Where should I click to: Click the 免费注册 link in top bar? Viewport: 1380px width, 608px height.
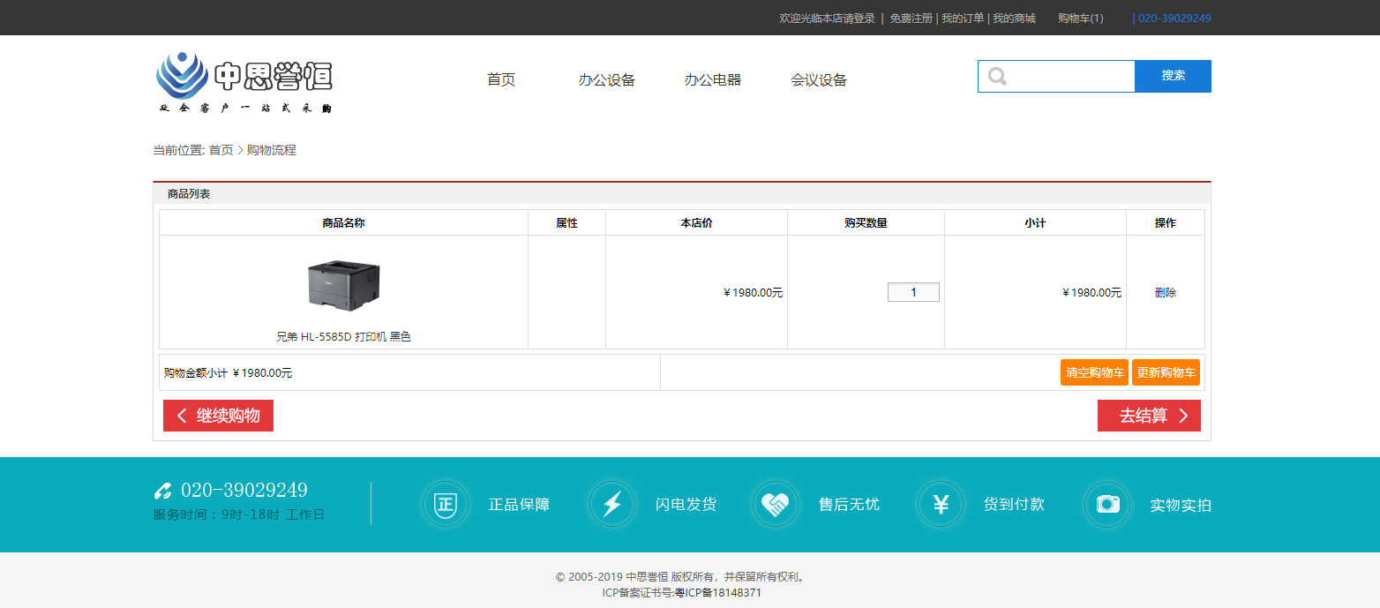point(911,19)
